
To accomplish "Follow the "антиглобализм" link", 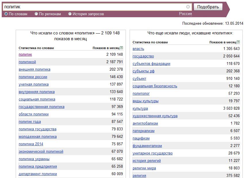I will coord(145,123).
